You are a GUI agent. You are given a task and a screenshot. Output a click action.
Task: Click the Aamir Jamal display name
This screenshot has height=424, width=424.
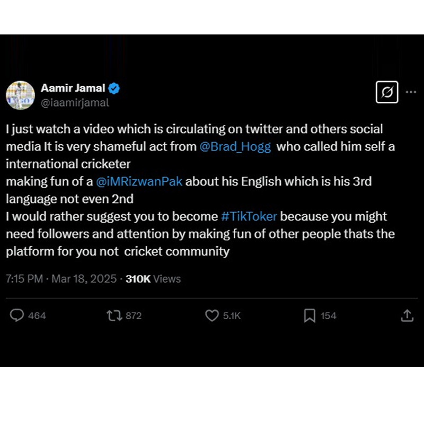[x=73, y=89]
